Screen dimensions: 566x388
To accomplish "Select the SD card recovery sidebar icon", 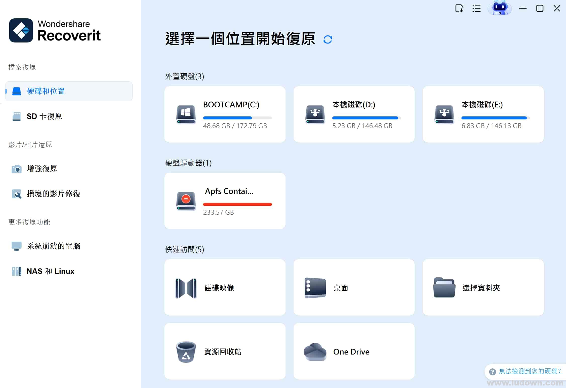I will pyautogui.click(x=17, y=116).
